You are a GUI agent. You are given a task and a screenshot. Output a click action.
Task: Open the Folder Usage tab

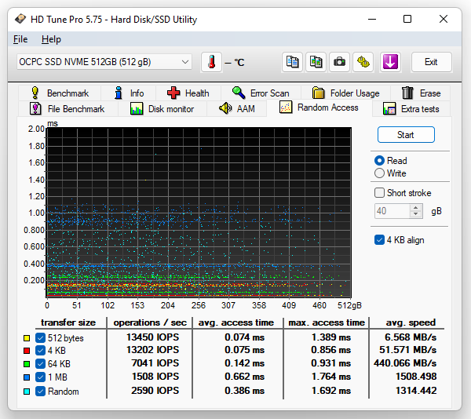[345, 93]
